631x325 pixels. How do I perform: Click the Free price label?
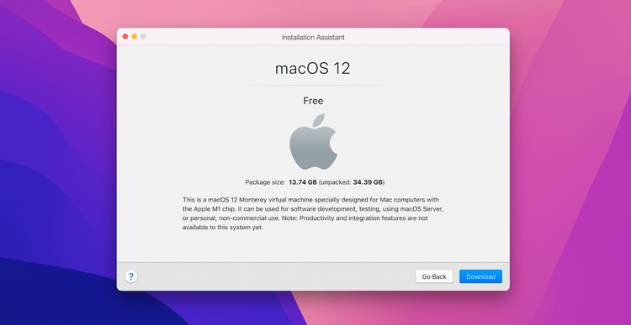coord(313,101)
